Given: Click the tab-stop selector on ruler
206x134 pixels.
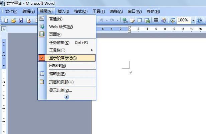Looking at the screenshot, I should click(4, 29).
